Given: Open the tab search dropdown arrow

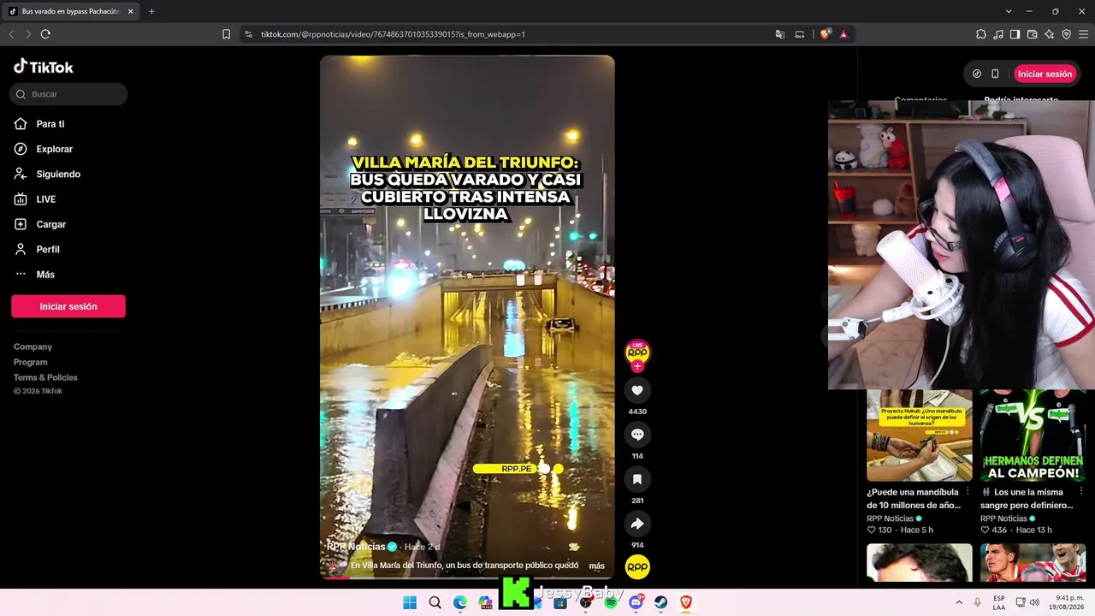Looking at the screenshot, I should [x=1009, y=11].
